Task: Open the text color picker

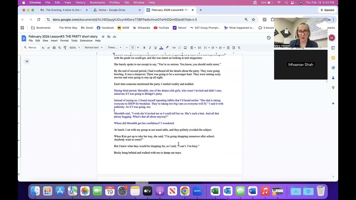Action: pos(161,47)
